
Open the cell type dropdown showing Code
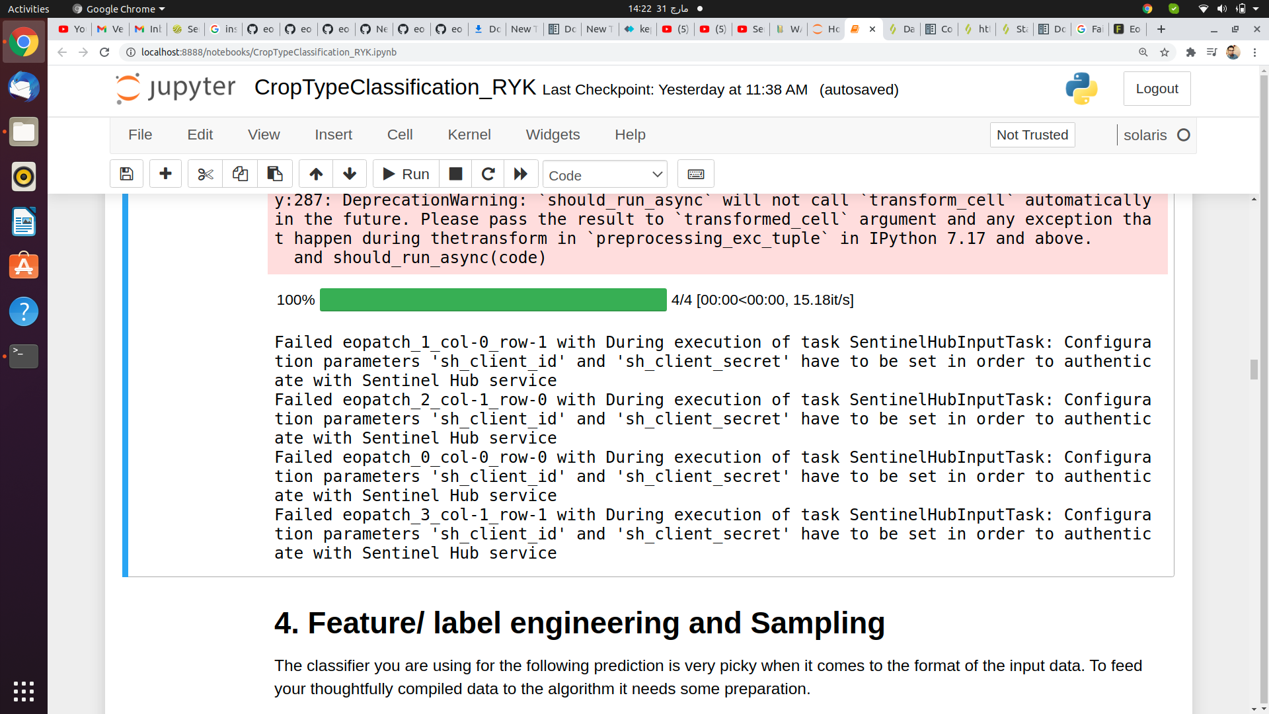604,175
